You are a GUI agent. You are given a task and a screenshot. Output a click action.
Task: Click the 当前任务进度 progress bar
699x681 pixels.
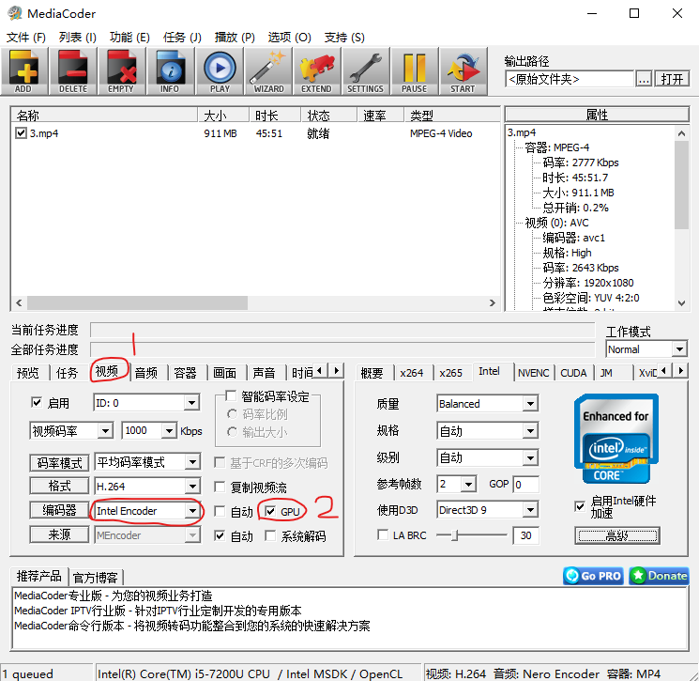342,330
